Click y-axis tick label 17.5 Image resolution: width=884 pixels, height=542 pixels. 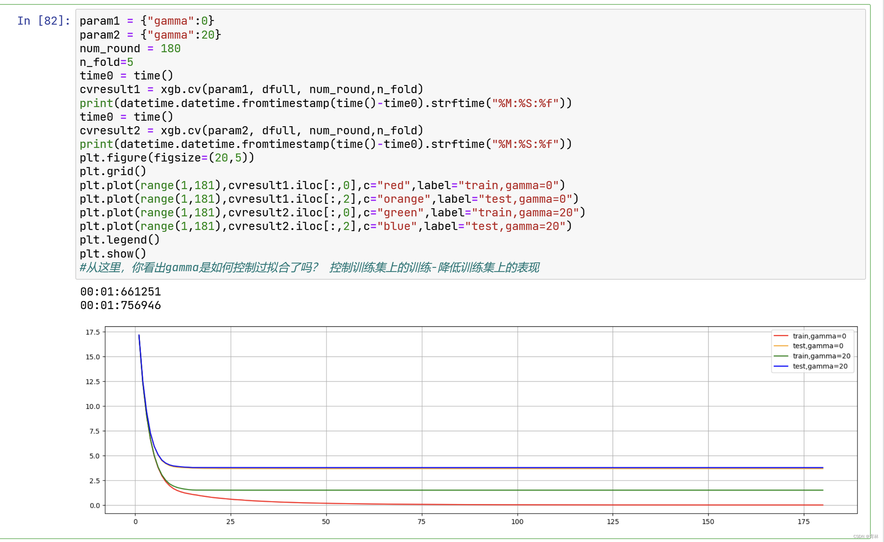[x=93, y=332]
